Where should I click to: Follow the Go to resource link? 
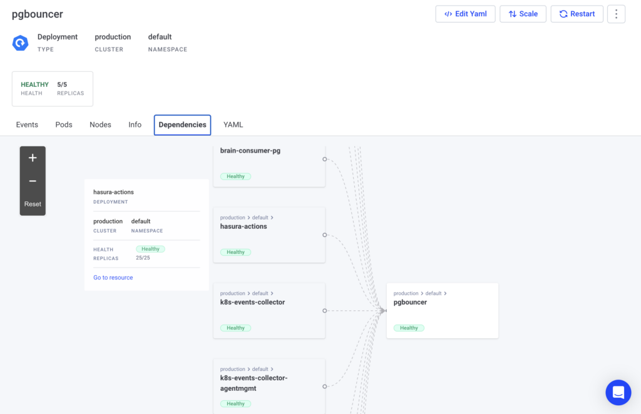point(113,278)
